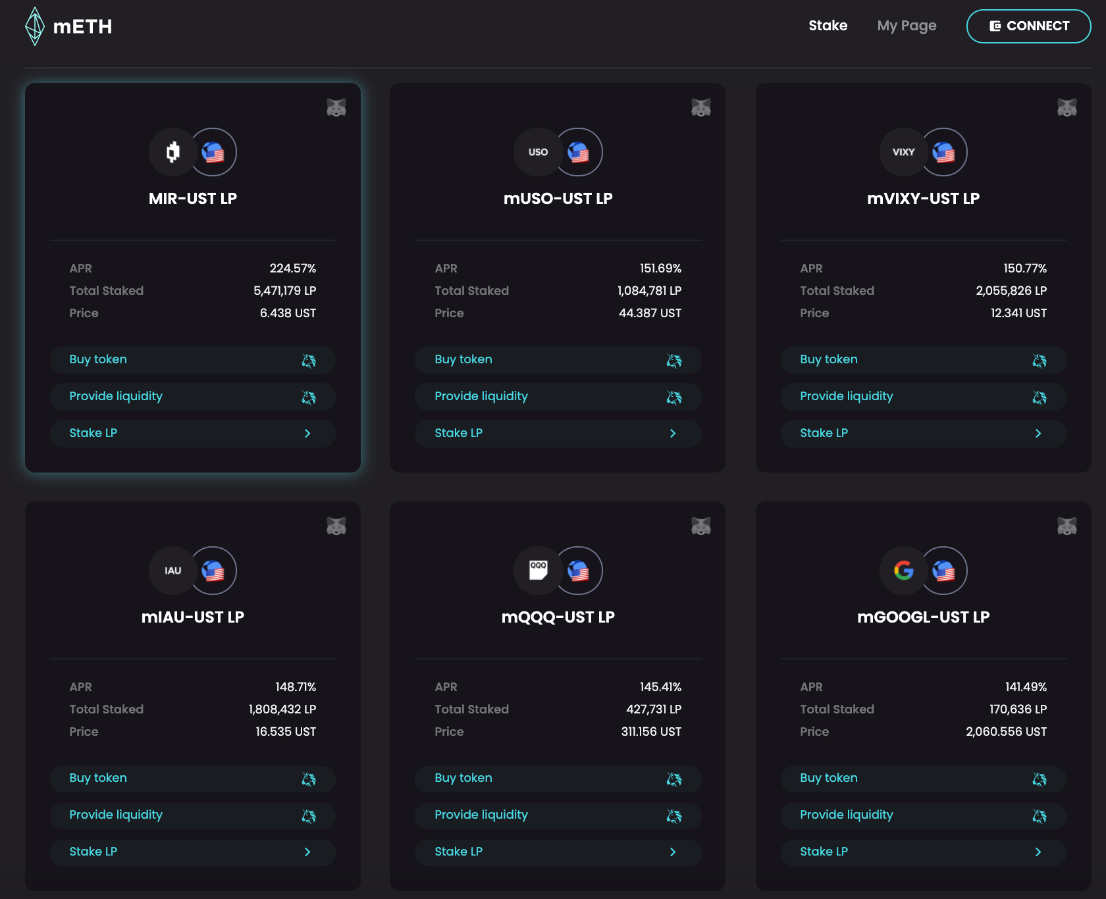Screen dimensions: 1106x899
Task: Click MetaMask fox icon on mGOOGL-UST LP card
Action: [x=1067, y=526]
